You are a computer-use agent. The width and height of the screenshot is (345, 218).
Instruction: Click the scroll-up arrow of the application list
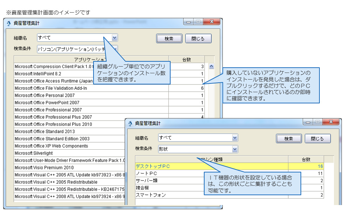click(x=212, y=67)
